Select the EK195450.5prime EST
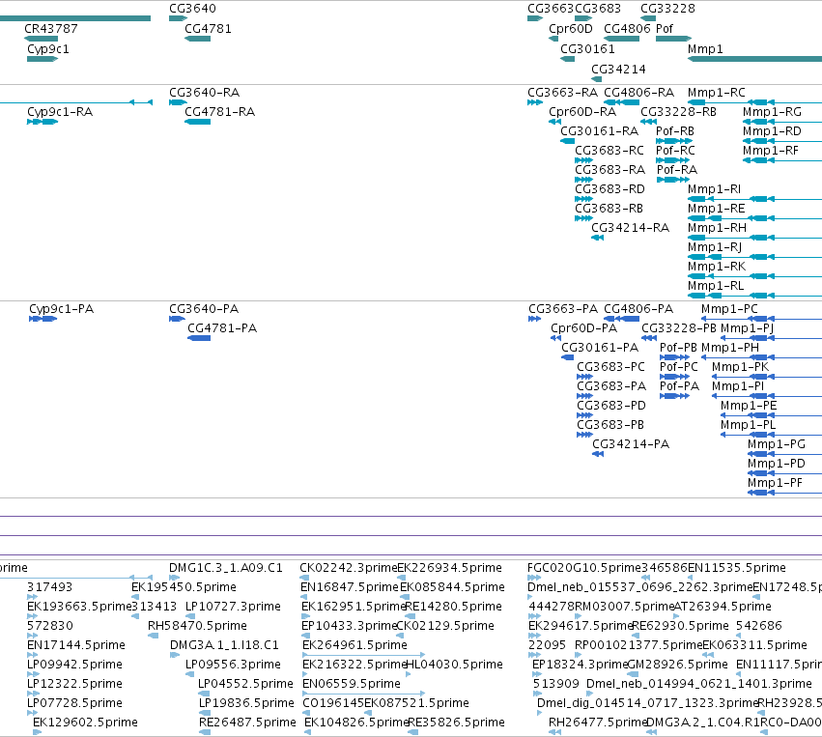822x737 pixels. click(x=135, y=597)
